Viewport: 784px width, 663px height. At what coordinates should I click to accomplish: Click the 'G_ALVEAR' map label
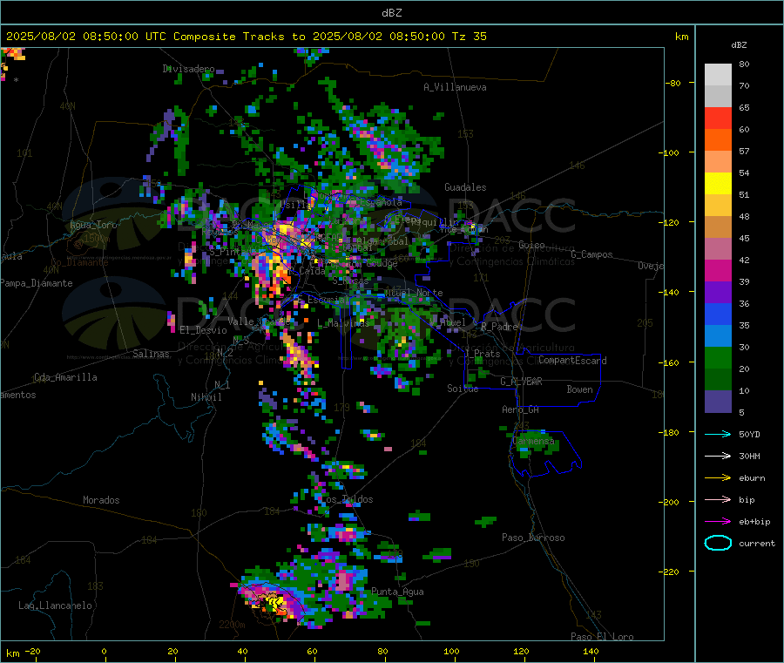pyautogui.click(x=521, y=382)
